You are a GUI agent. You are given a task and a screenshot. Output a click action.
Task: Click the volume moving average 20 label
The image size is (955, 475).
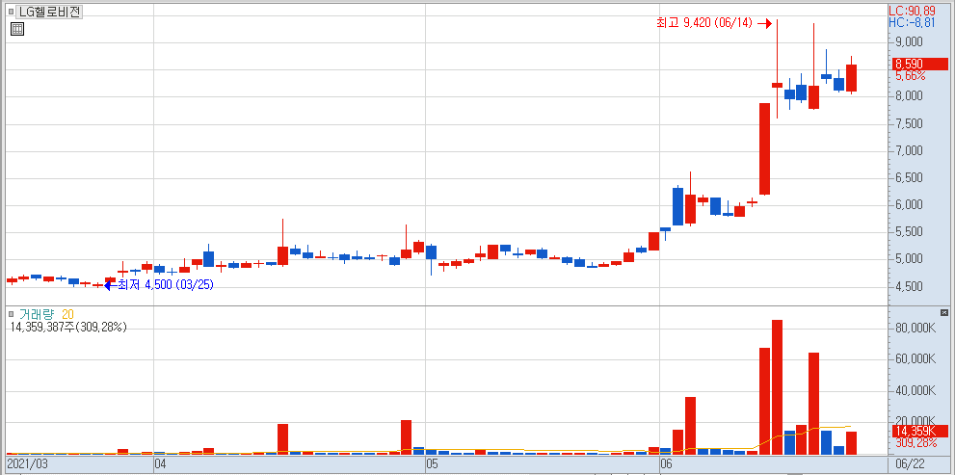pos(67,314)
